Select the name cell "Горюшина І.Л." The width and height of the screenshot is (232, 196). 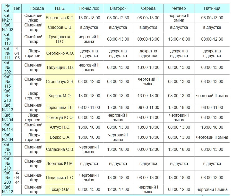60,108
